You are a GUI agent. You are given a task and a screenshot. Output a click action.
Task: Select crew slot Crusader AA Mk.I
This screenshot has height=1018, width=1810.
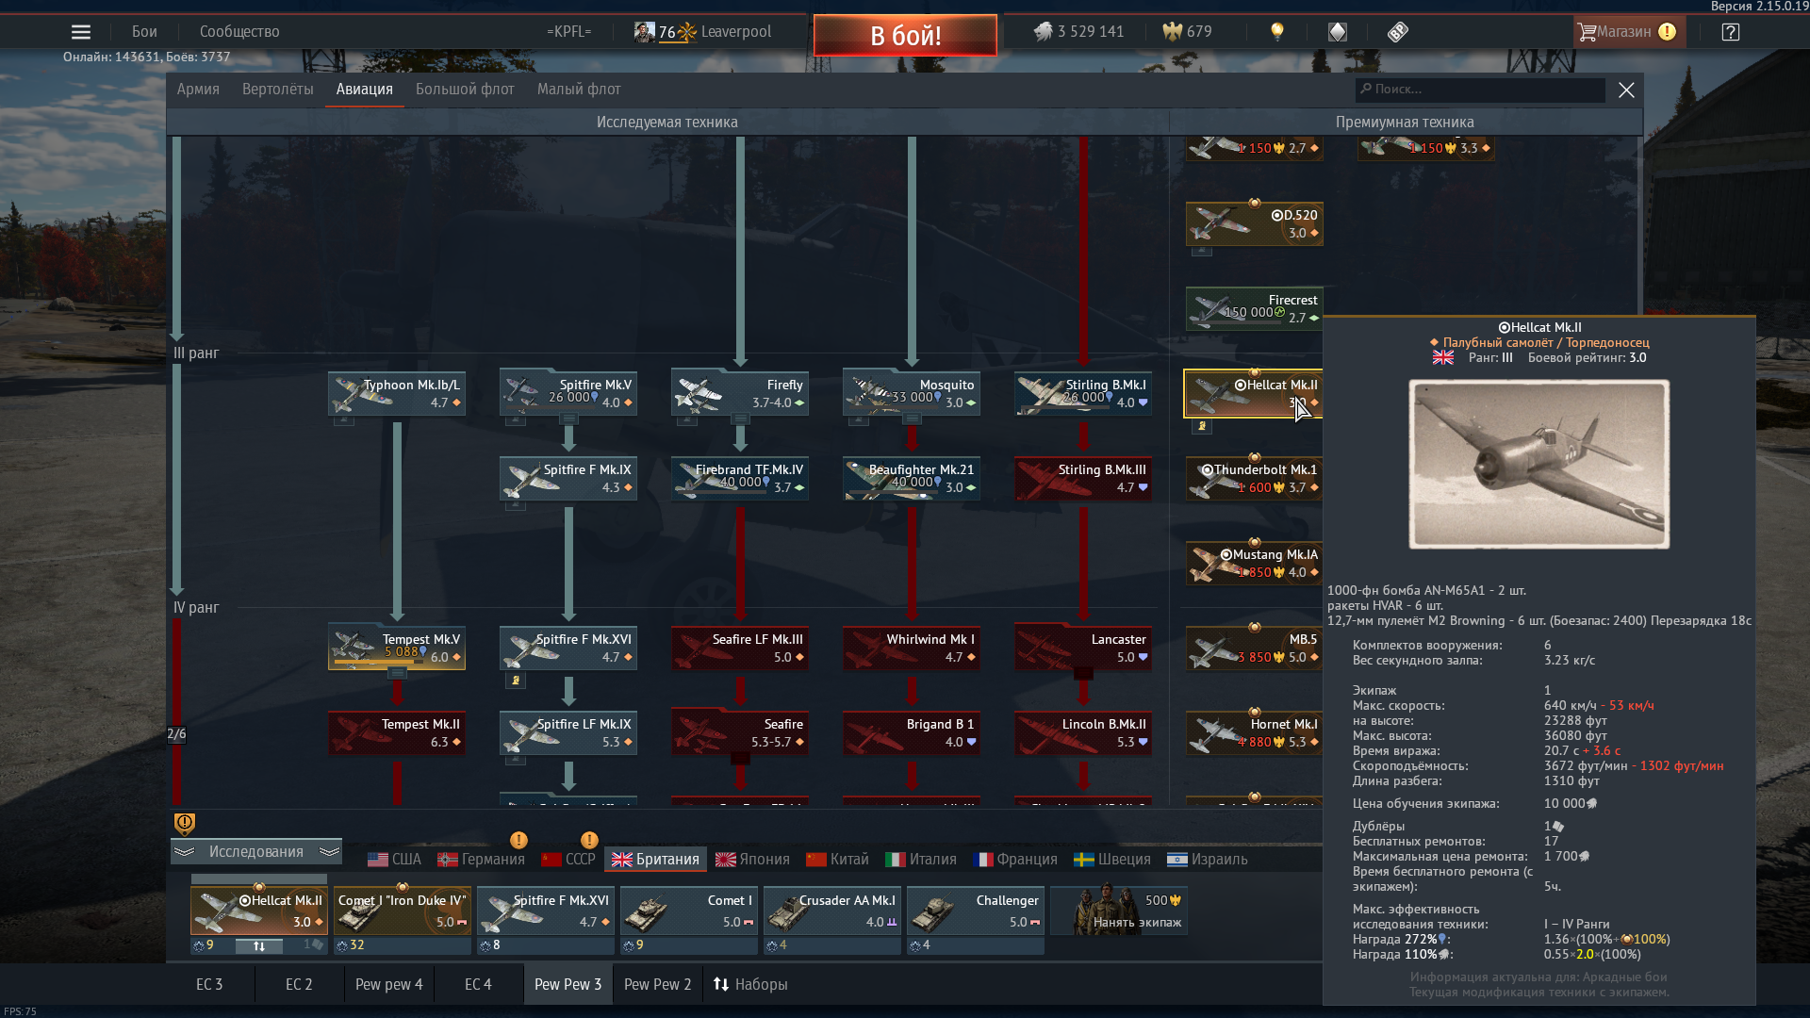832,911
